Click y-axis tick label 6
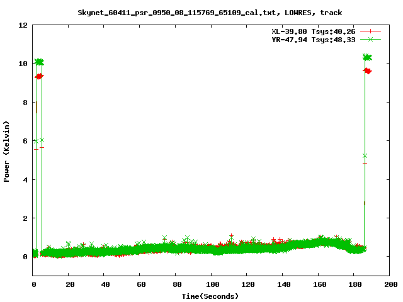The height and width of the screenshot is (302, 403). [x=25, y=141]
